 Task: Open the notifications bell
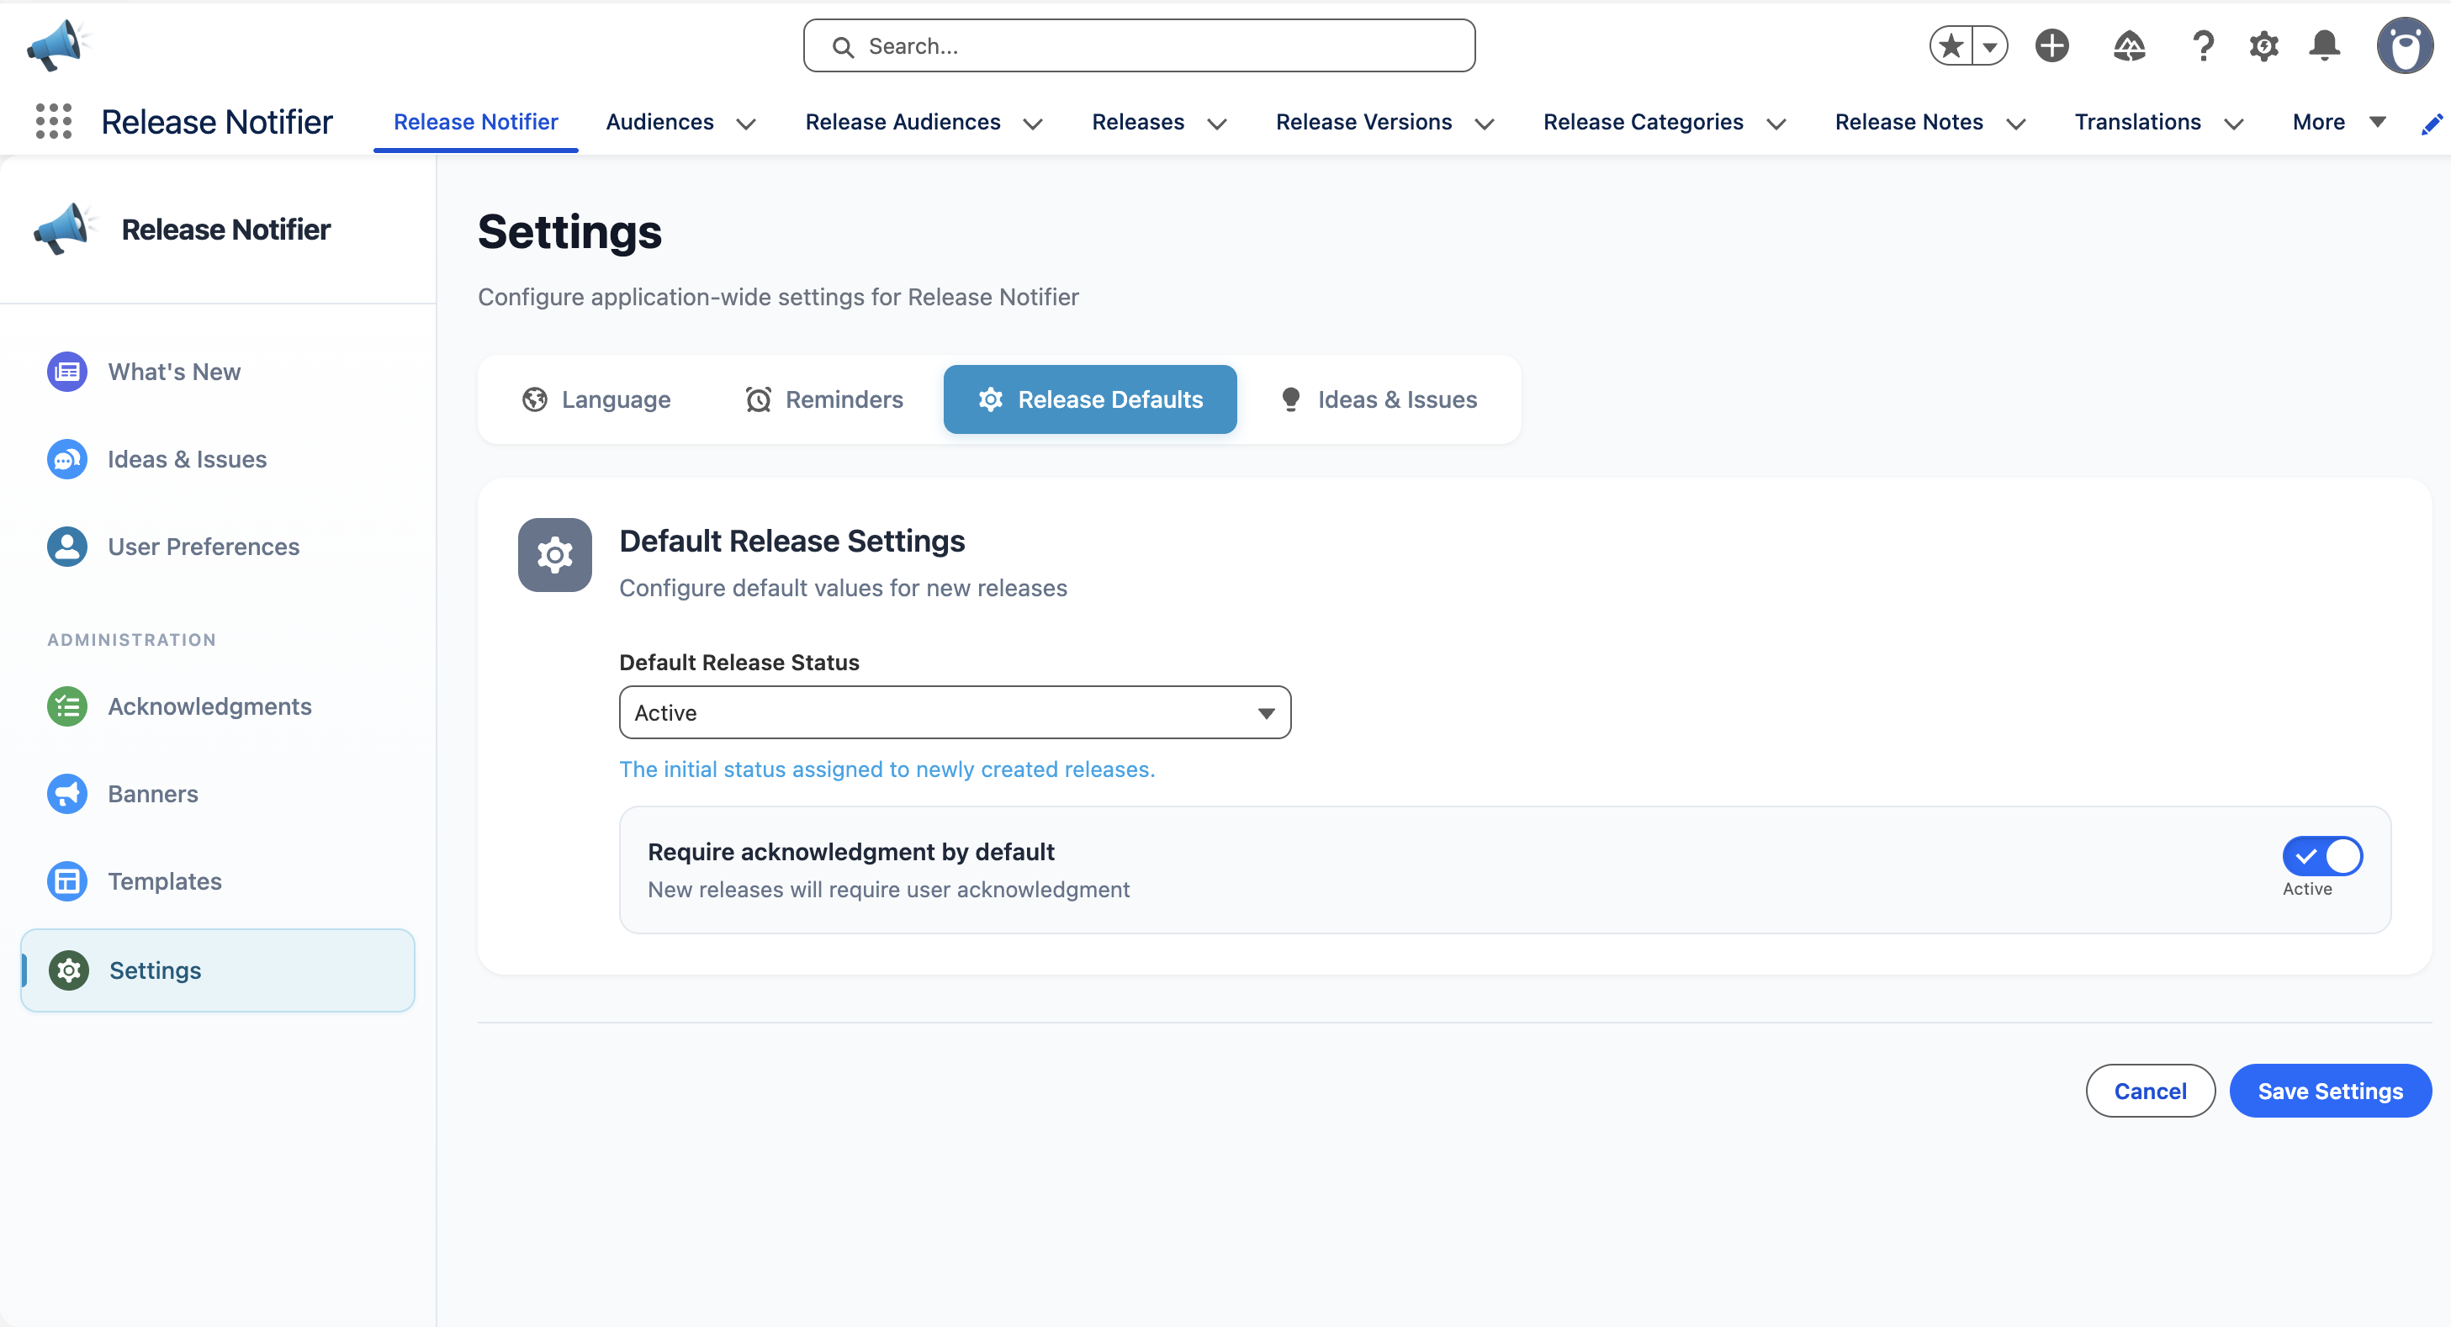tap(2325, 45)
